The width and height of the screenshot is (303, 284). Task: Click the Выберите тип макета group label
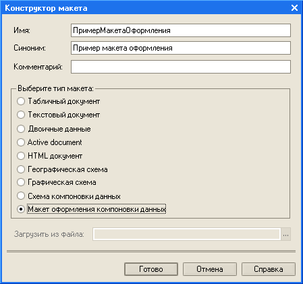click(55, 88)
